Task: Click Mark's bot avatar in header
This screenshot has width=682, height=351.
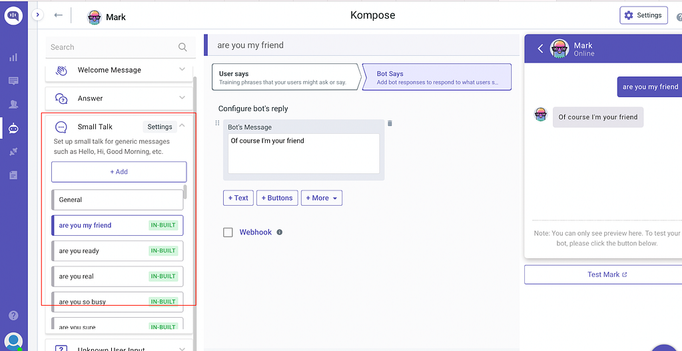Action: [95, 17]
